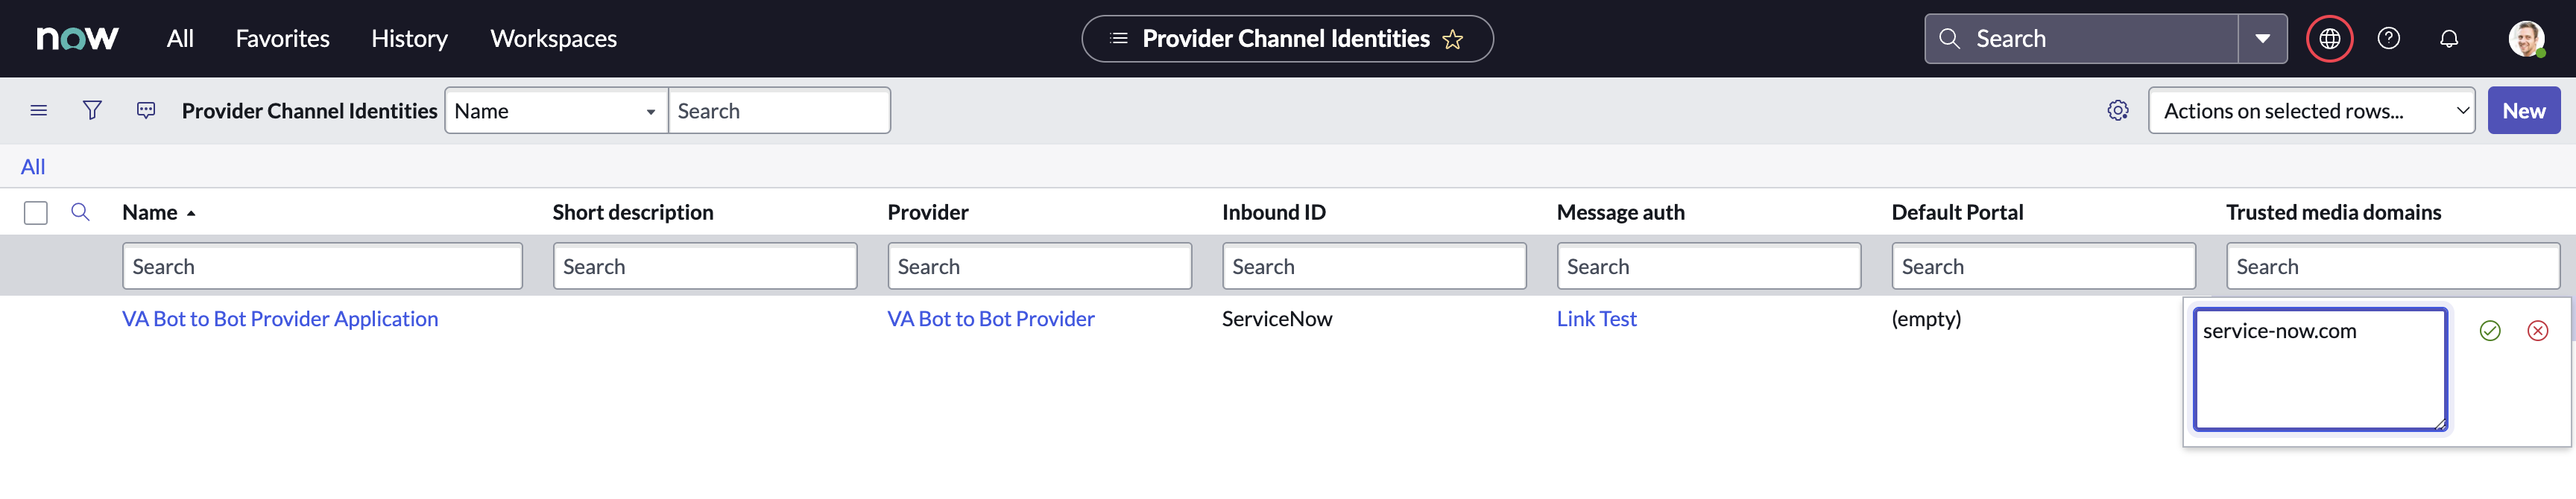Screen dimensions: 2576x499
Task: Click the Inbound ID column search field
Action: click(x=1374, y=266)
